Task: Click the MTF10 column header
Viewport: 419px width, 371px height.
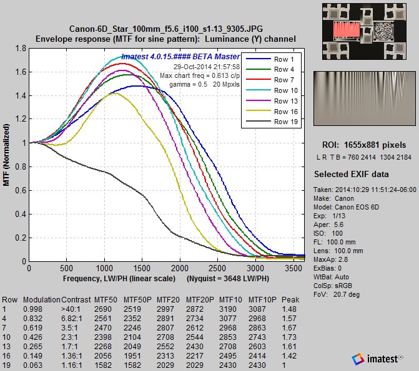Action: coord(230,300)
